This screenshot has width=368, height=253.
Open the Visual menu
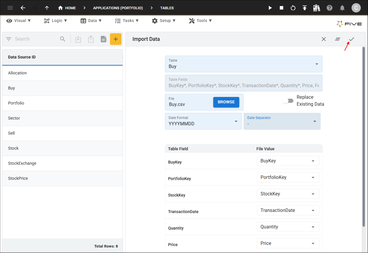tap(19, 21)
